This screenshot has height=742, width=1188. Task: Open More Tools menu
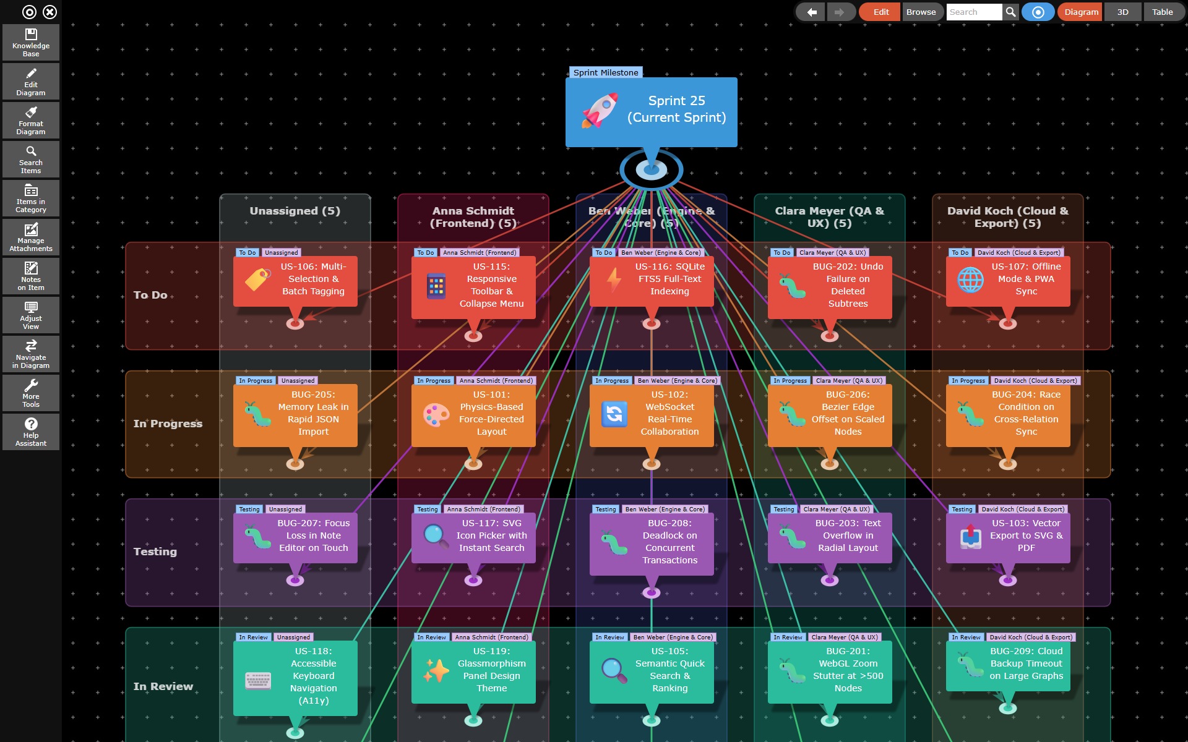point(31,393)
